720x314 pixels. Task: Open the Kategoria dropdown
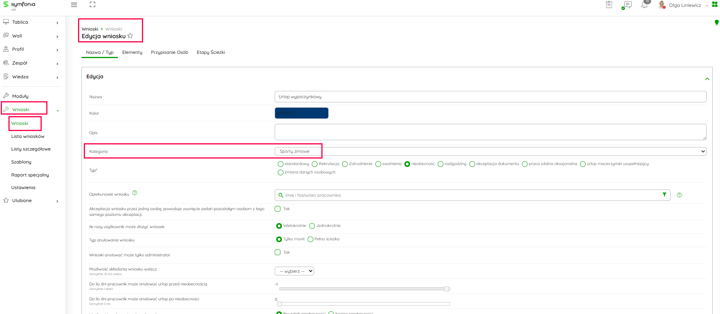click(x=490, y=151)
